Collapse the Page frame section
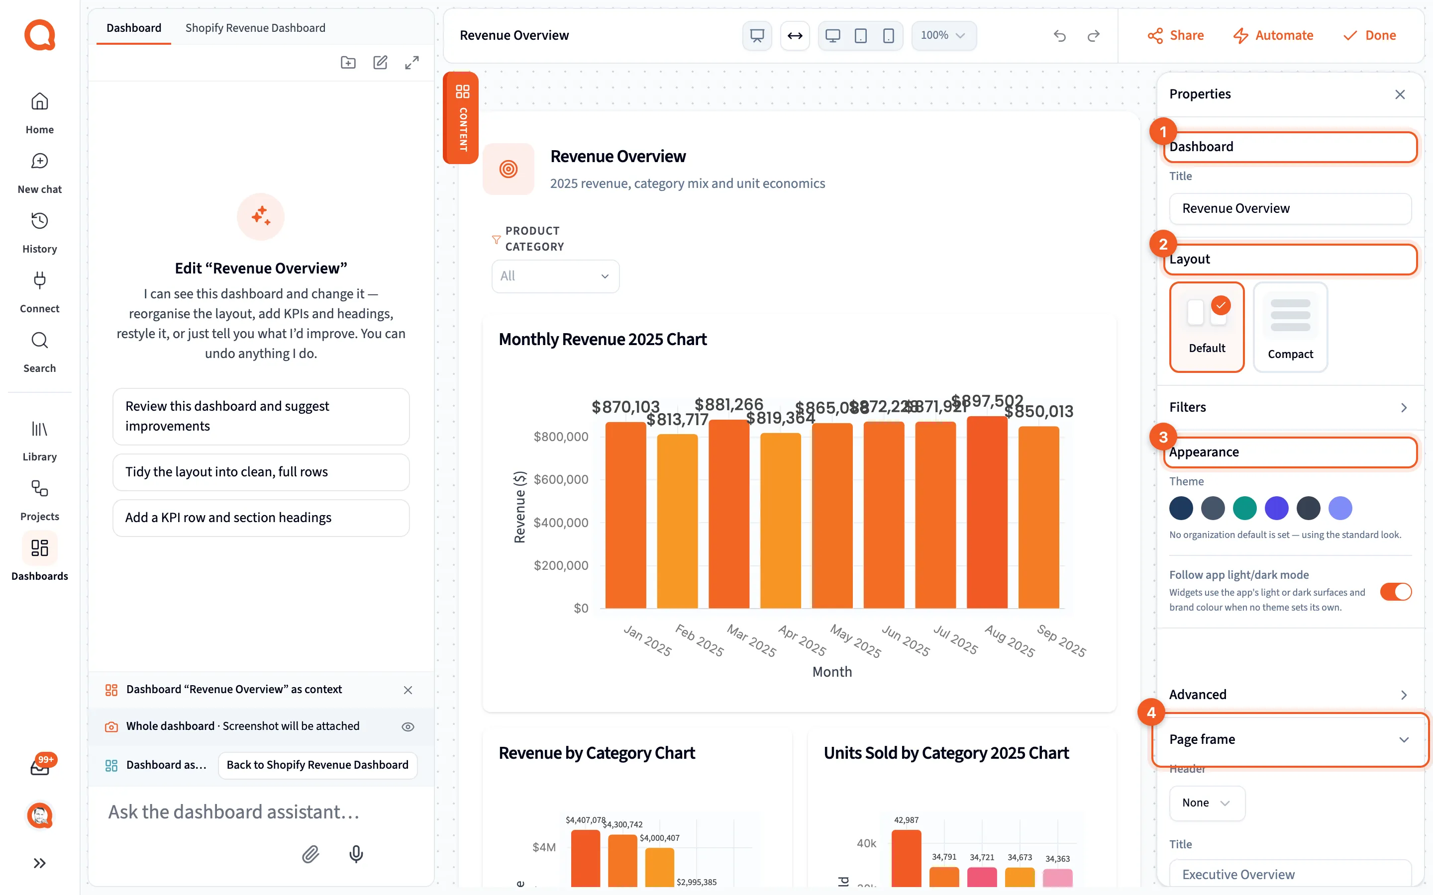 1290,739
